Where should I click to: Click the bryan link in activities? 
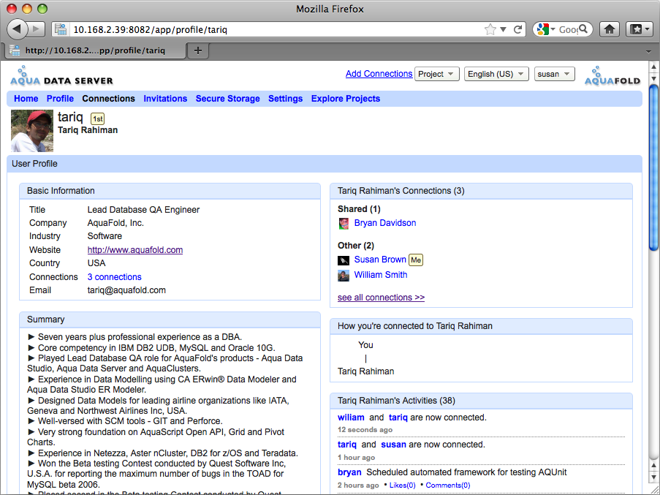point(349,472)
